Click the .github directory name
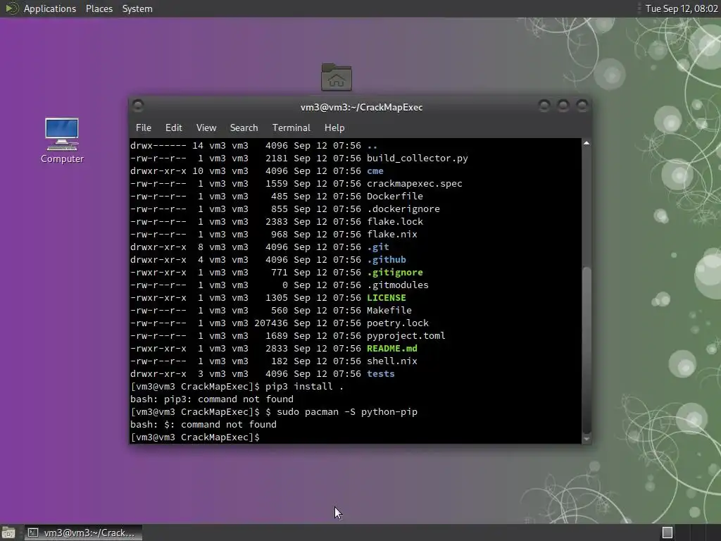This screenshot has width=721, height=541. 387,259
